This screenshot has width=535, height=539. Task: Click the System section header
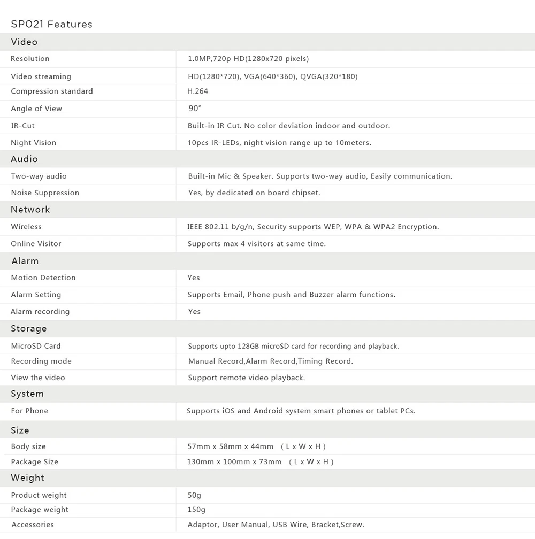pyautogui.click(x=27, y=394)
